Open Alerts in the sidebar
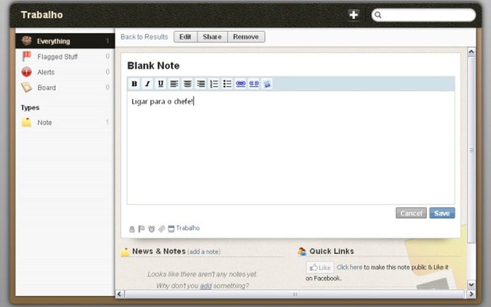Screen dimensions: 491x307 tap(65, 72)
